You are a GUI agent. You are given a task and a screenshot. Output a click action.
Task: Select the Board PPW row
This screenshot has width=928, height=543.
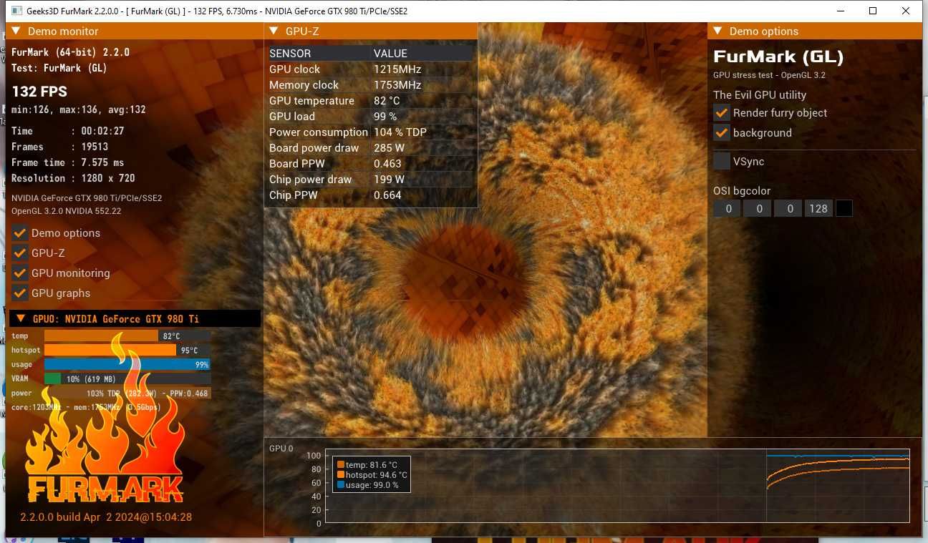coord(370,164)
